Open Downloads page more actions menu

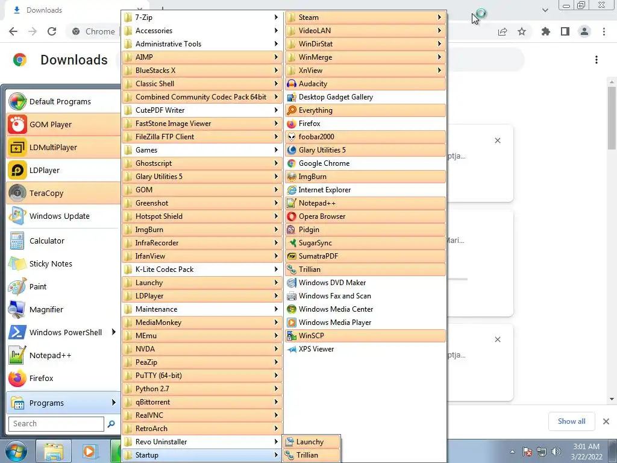point(597,60)
